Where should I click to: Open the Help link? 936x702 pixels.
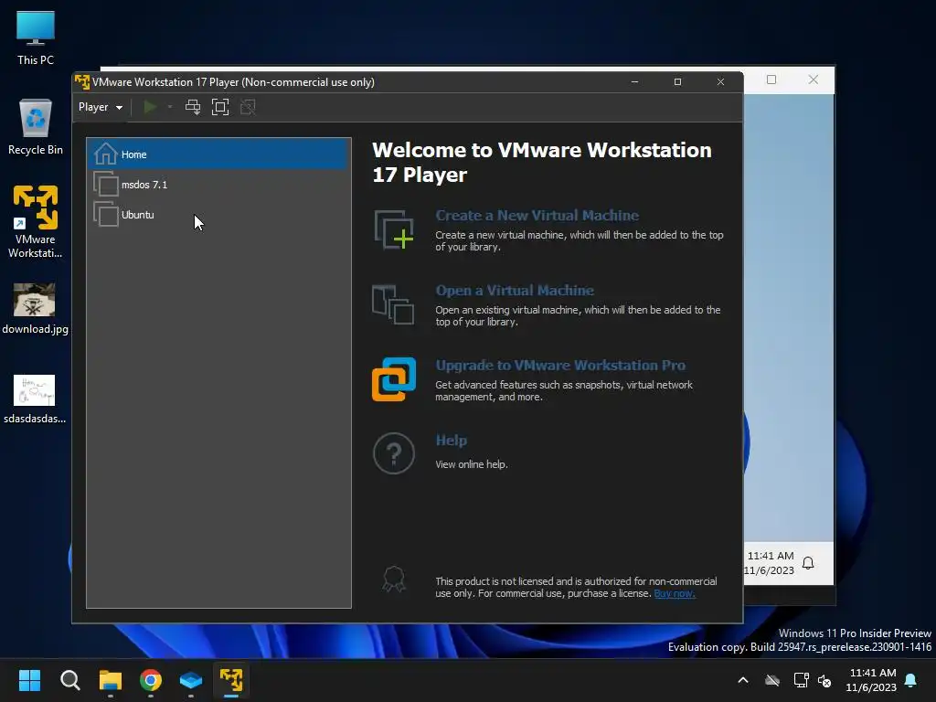point(452,441)
